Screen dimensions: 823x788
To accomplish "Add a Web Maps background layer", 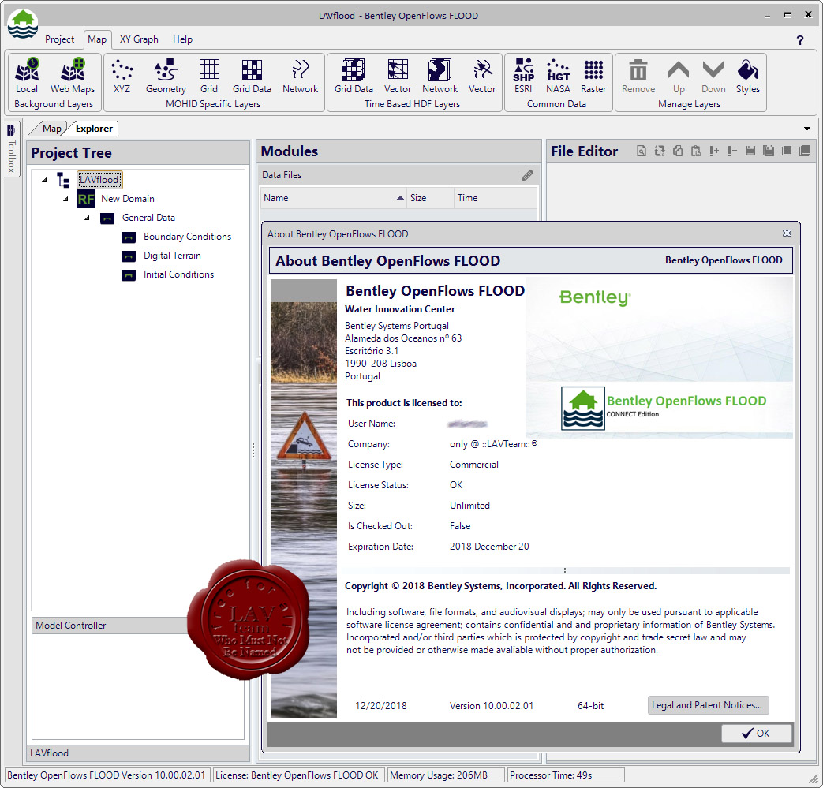I will 73,76.
